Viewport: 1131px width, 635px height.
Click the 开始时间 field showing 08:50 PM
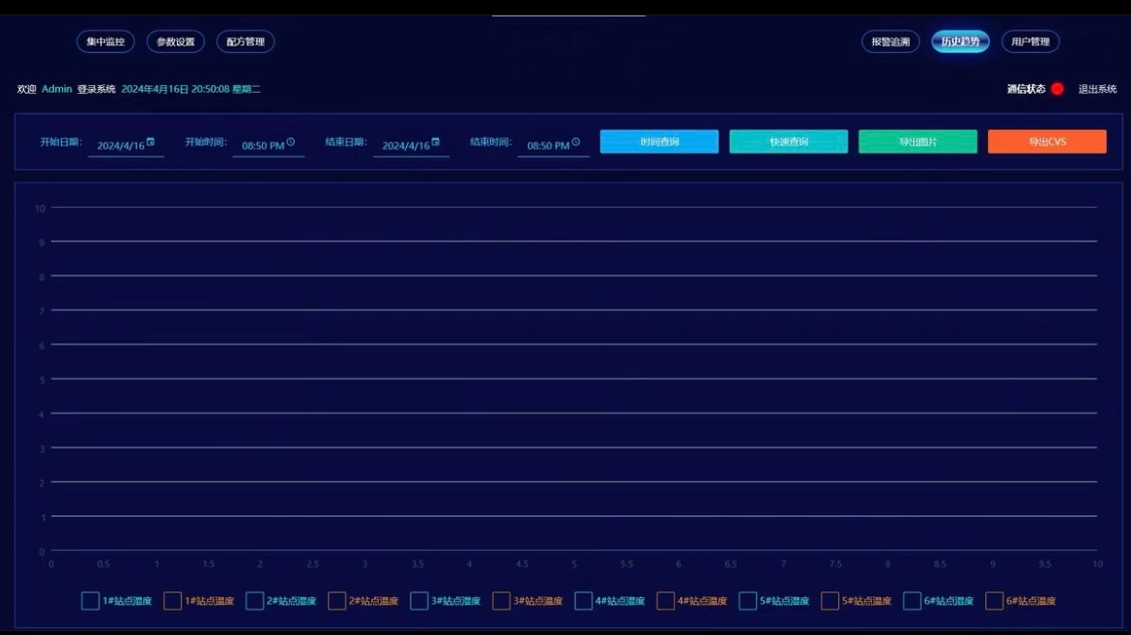coord(268,145)
